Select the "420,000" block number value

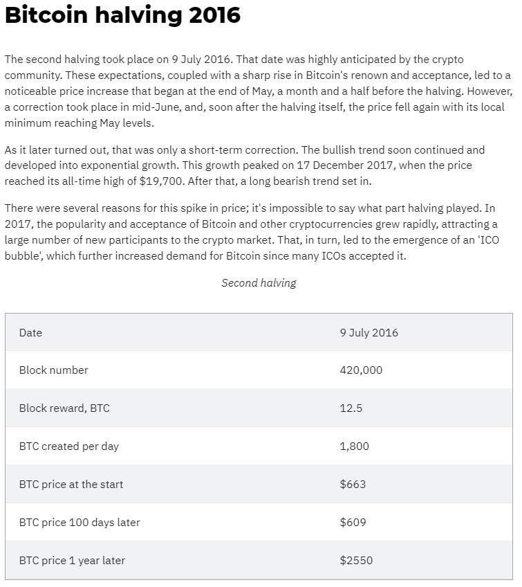click(x=361, y=370)
